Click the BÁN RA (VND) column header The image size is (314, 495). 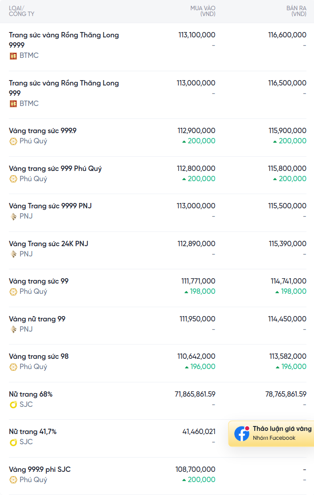pyautogui.click(x=296, y=11)
